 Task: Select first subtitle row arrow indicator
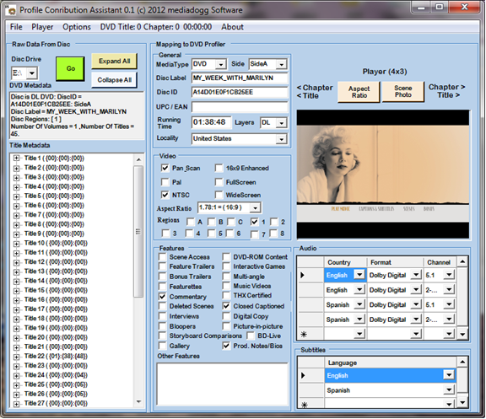coord(303,375)
